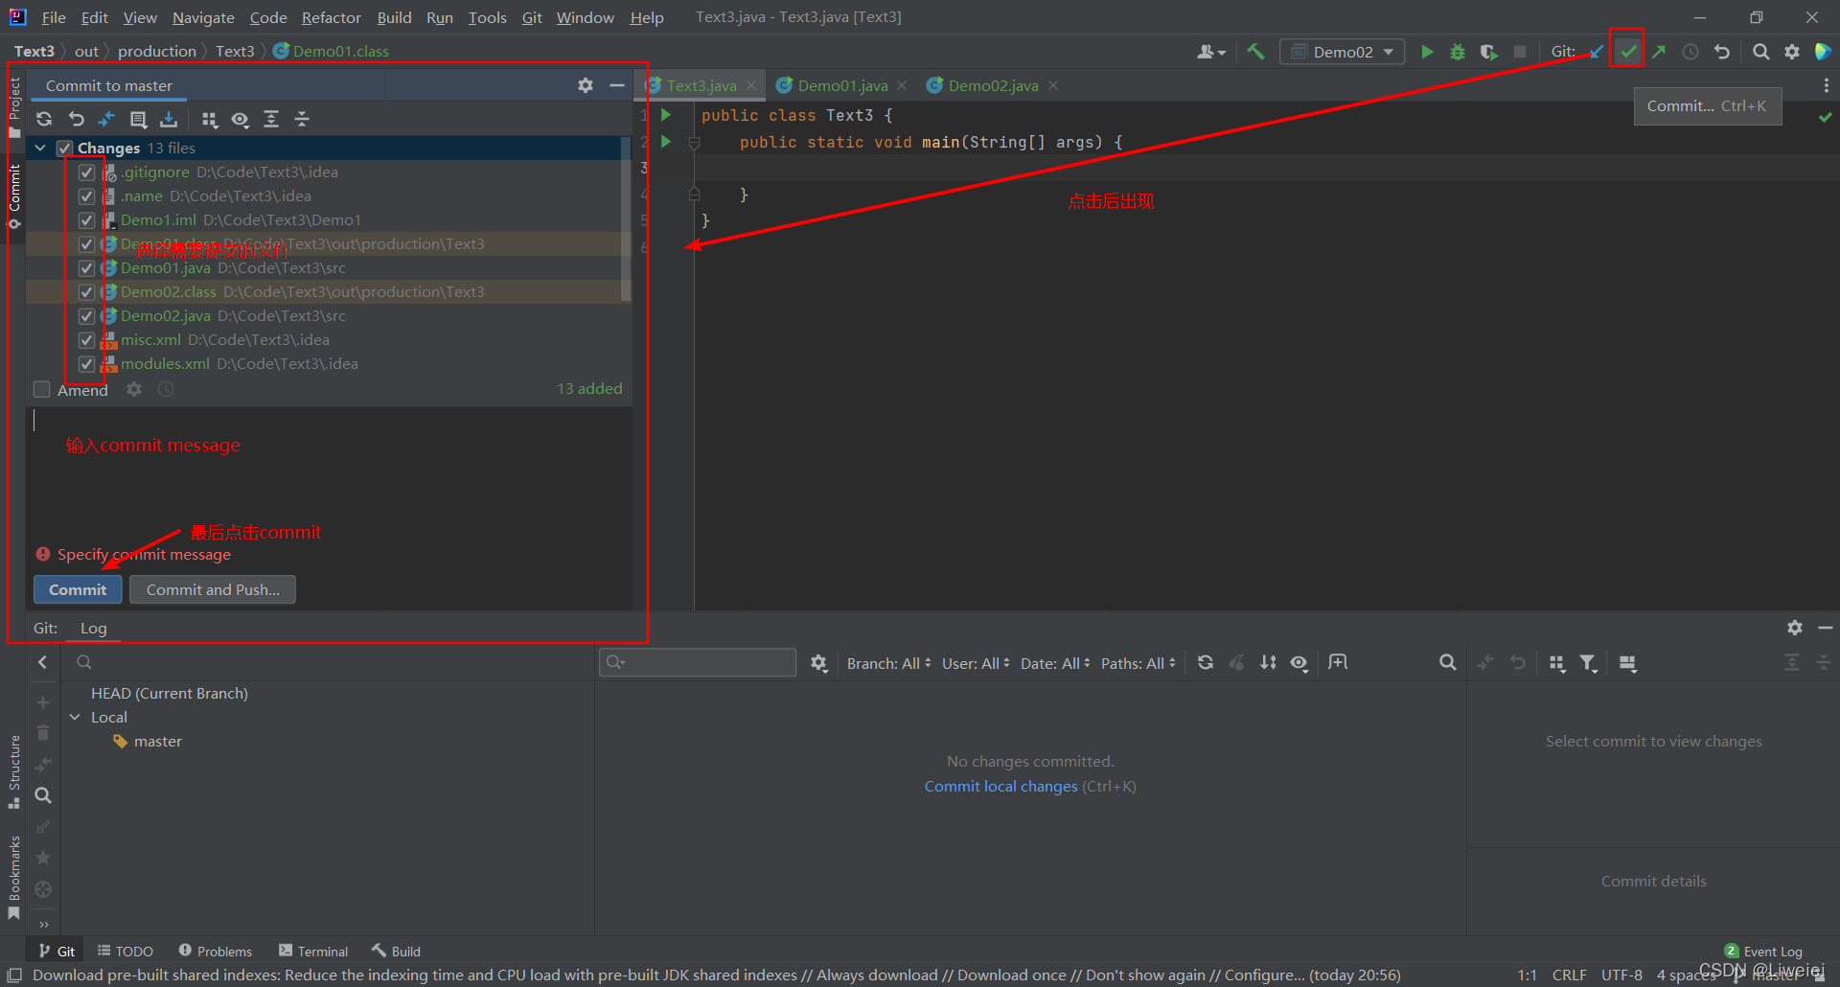Image resolution: width=1840 pixels, height=987 pixels.
Task: Click the Git log search text field
Action: tap(698, 662)
